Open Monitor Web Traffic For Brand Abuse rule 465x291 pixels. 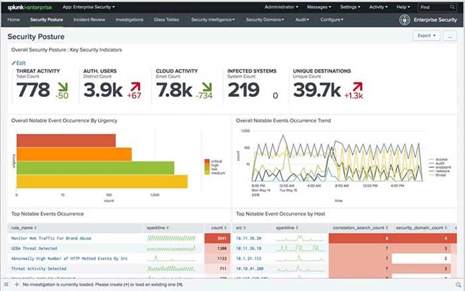51,239
